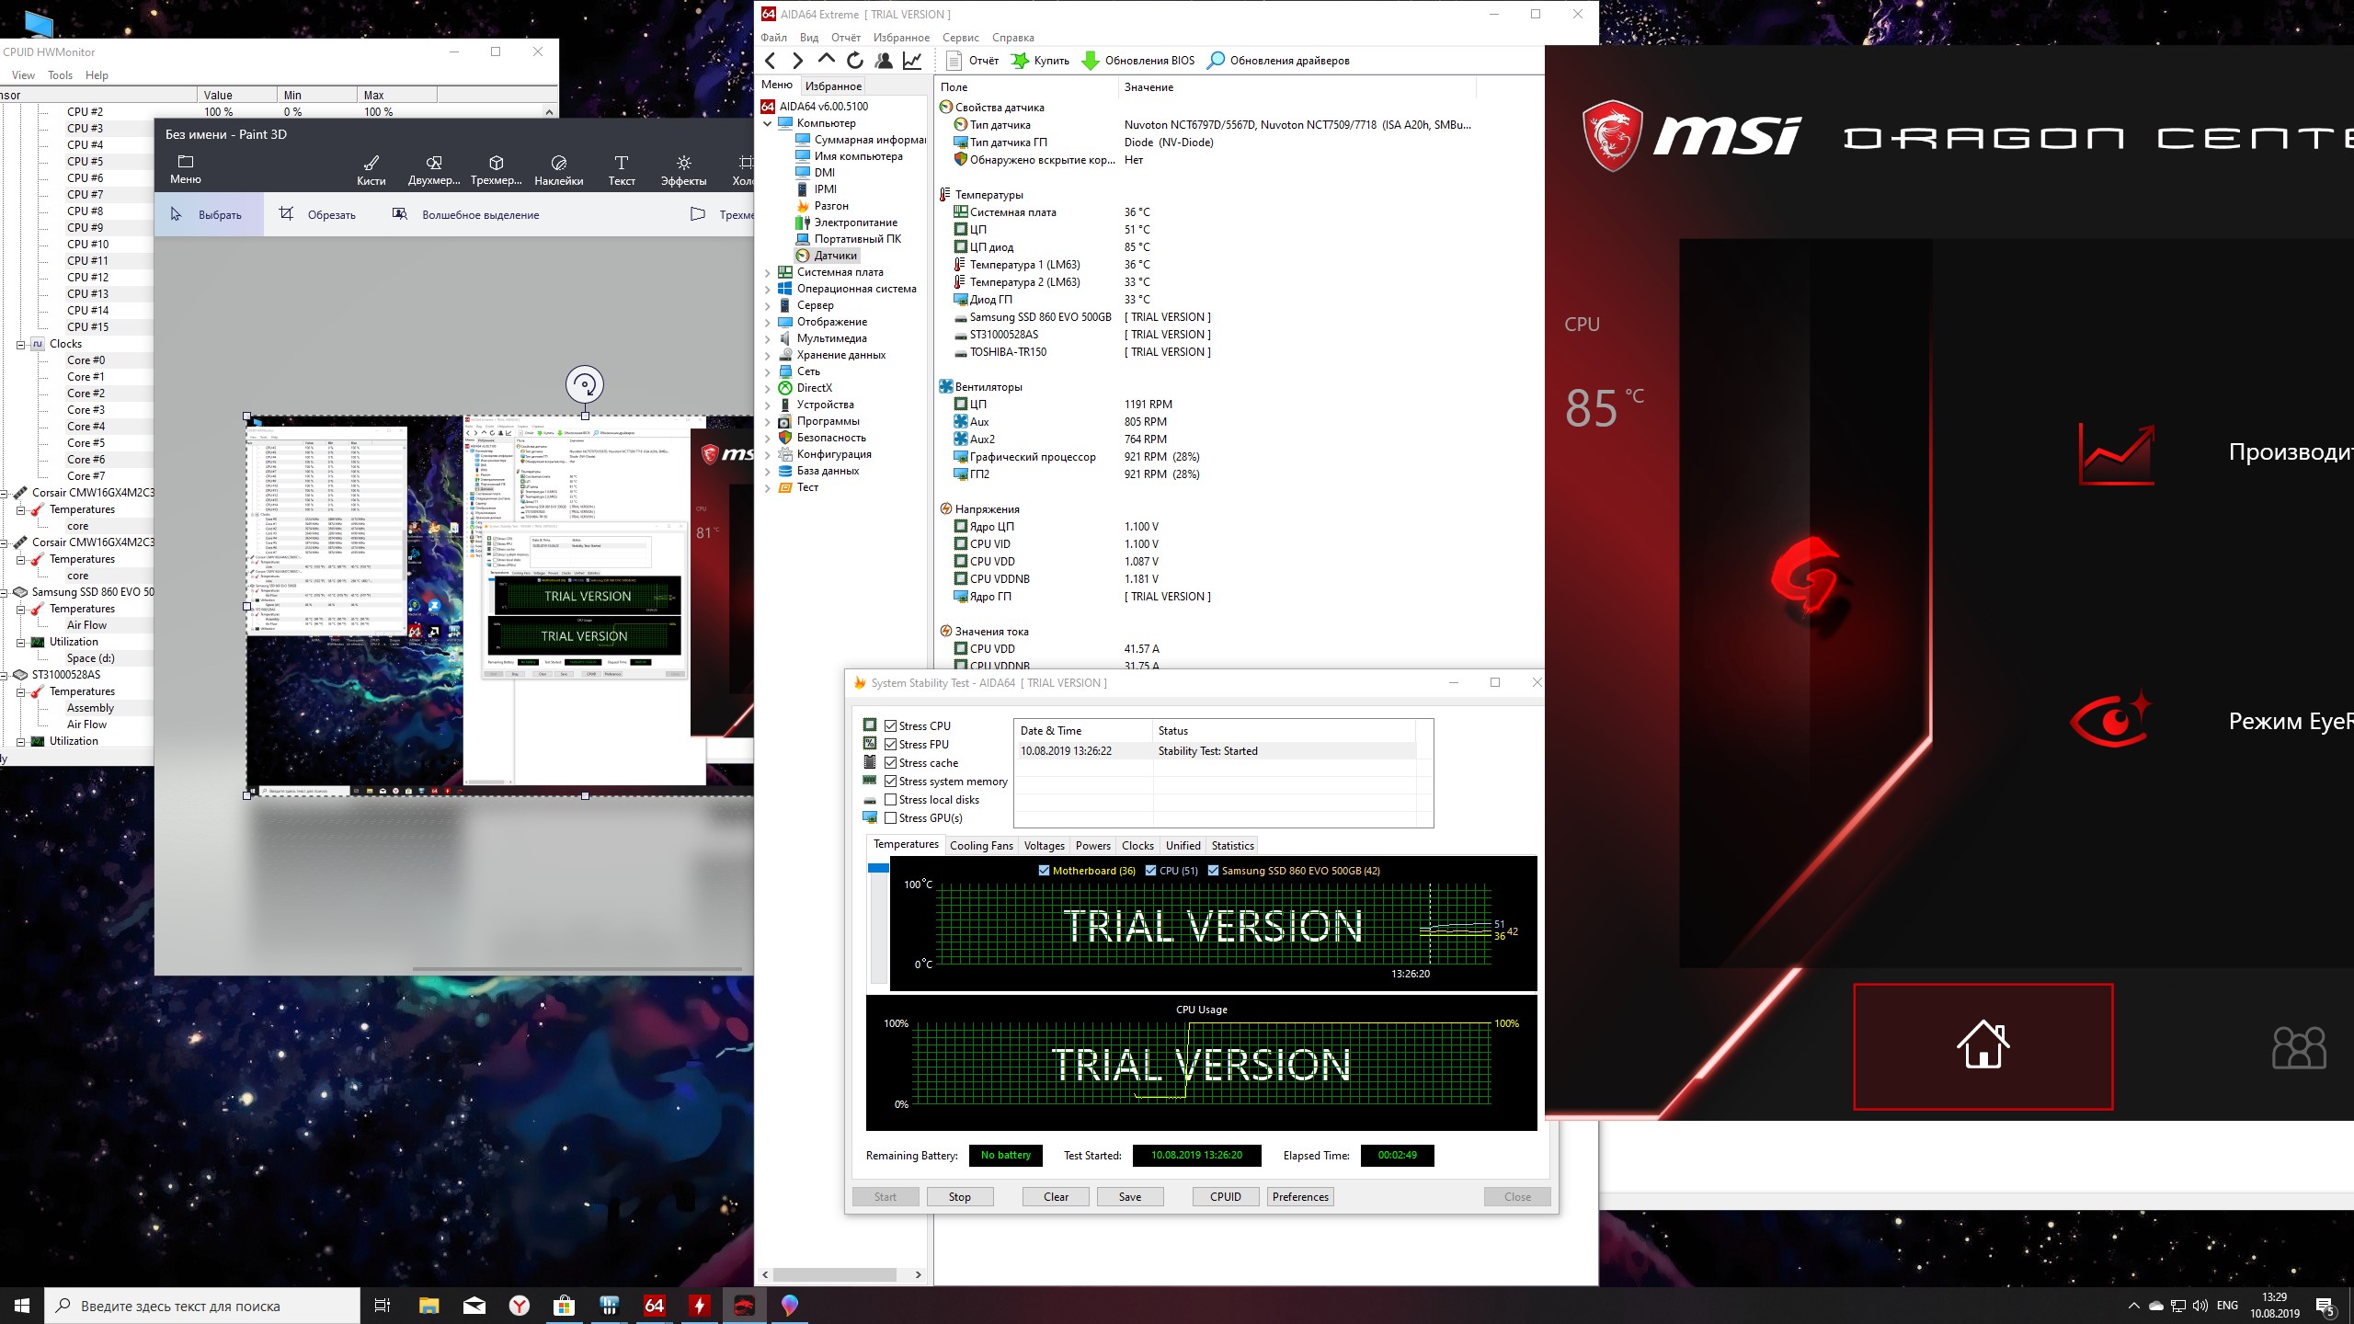Click the Stop button in Stability Test
Screen dimensions: 2354x1324
(x=959, y=1197)
